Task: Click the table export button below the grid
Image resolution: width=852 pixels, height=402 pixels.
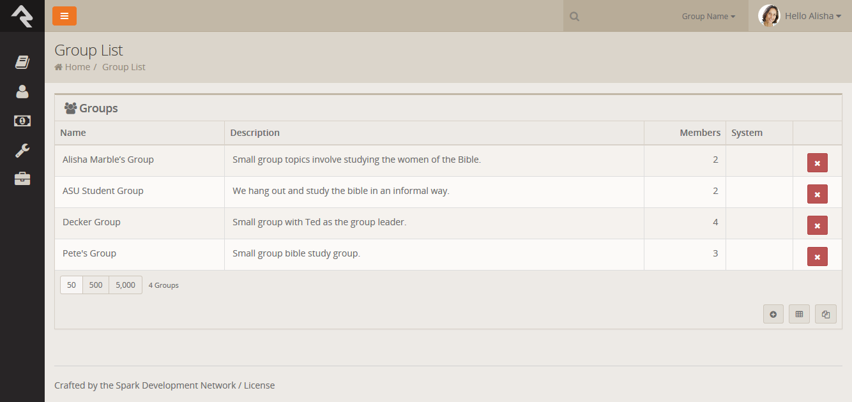Action: point(799,314)
